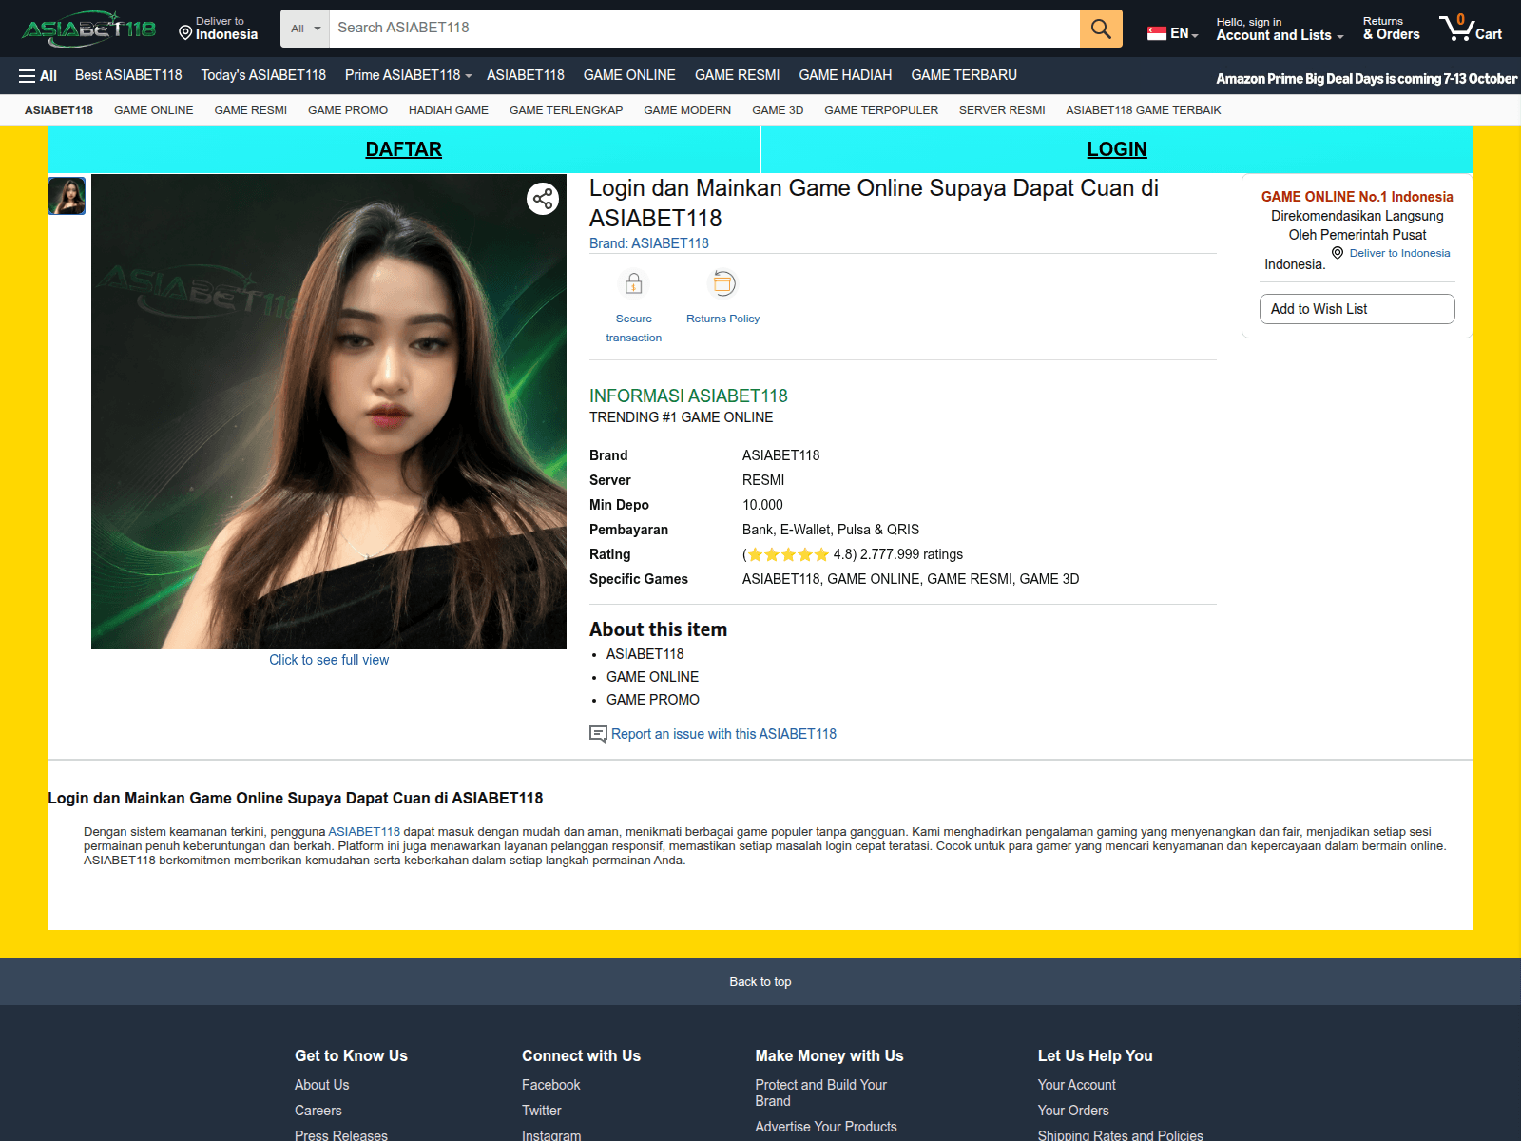Click Report an issue with this ASIABET118
Image resolution: width=1521 pixels, height=1141 pixels.
point(723,734)
